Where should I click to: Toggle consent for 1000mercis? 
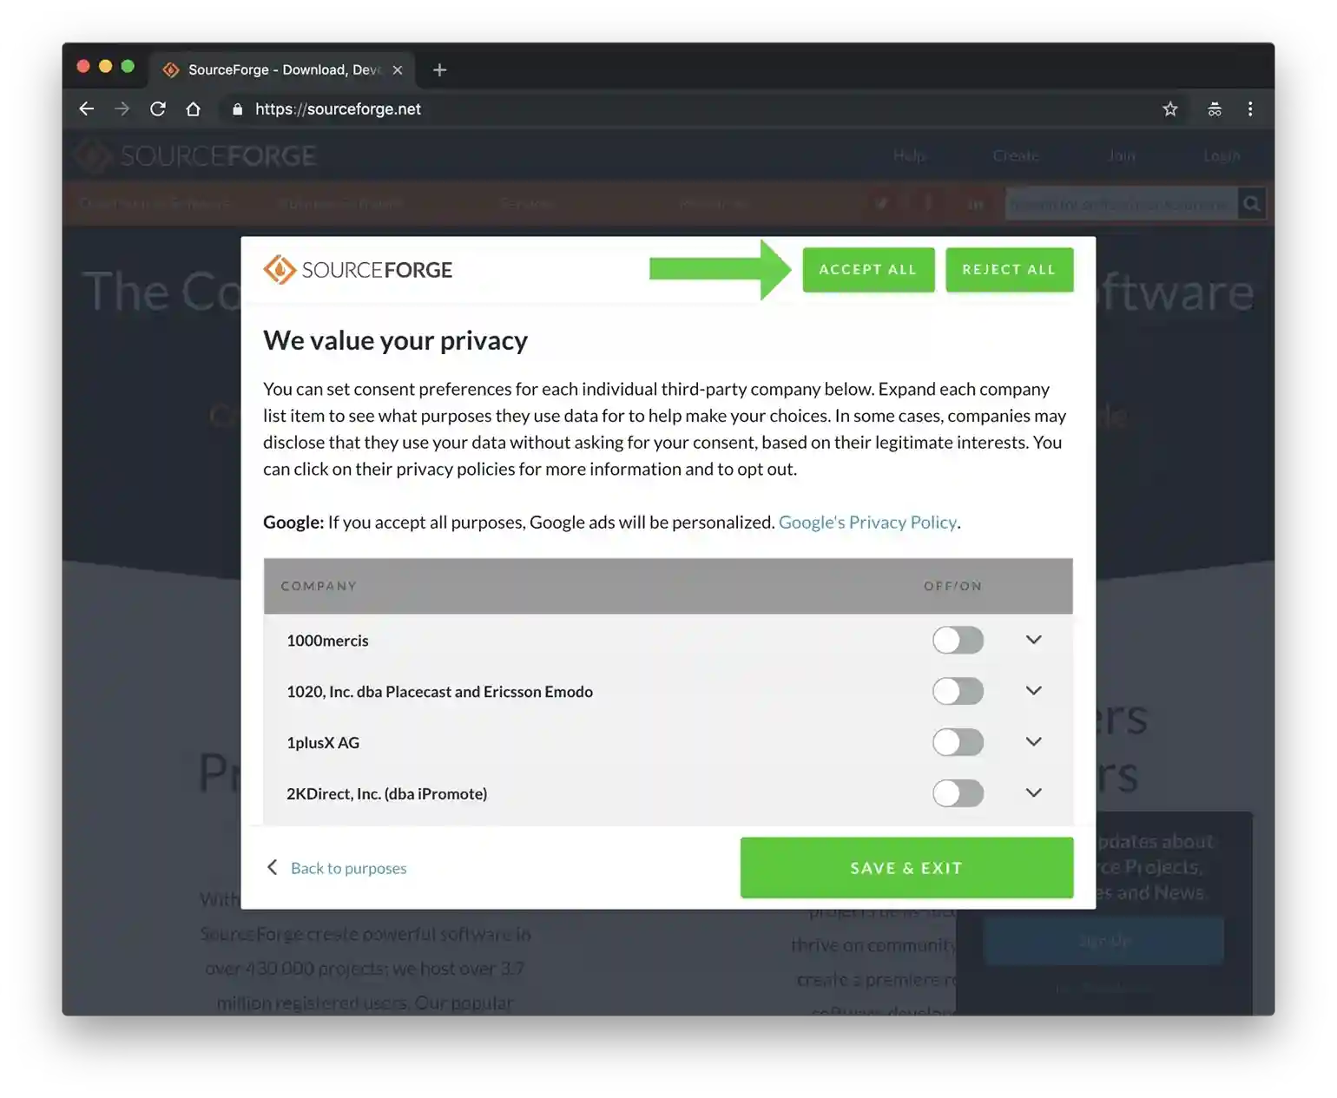[958, 641]
